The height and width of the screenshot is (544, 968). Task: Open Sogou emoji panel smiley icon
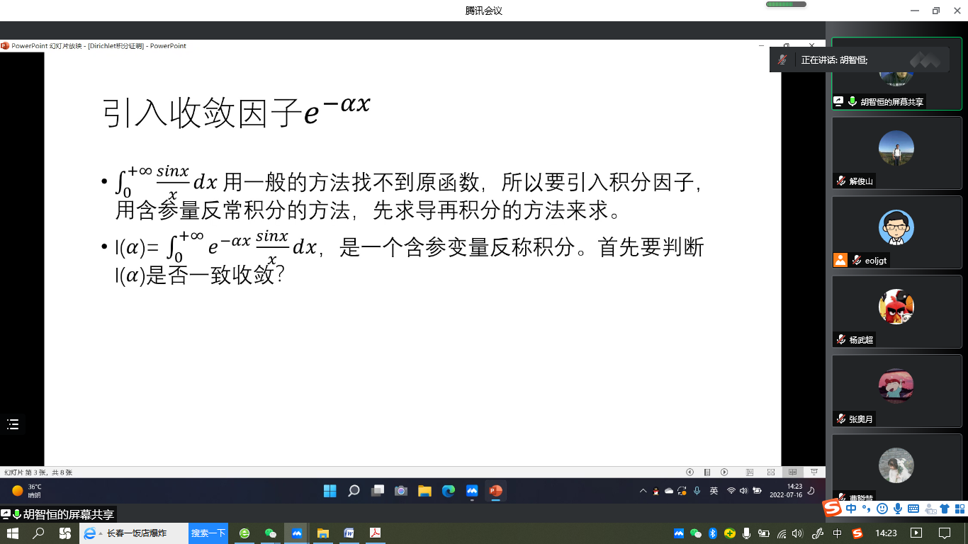tap(882, 509)
